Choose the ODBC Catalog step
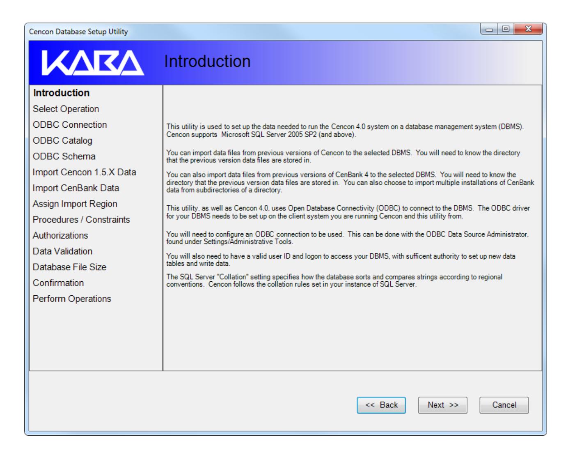The height and width of the screenshot is (455, 568). pos(62,140)
